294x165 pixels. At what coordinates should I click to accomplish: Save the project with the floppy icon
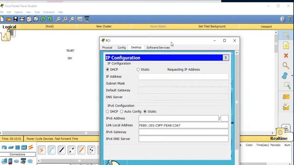point(16,19)
